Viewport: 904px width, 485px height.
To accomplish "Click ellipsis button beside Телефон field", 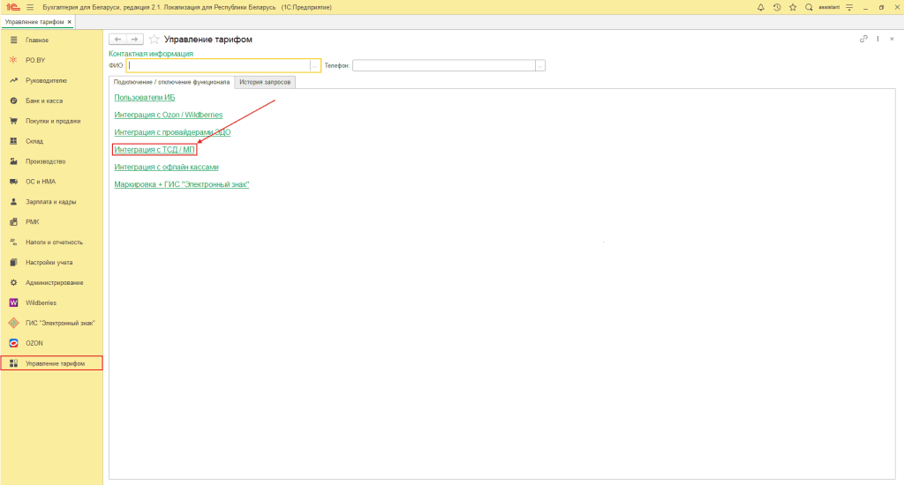I will pos(539,65).
